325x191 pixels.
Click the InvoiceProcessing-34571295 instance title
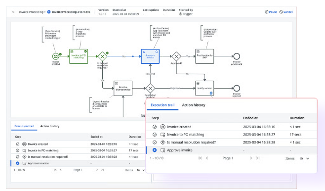(71, 12)
